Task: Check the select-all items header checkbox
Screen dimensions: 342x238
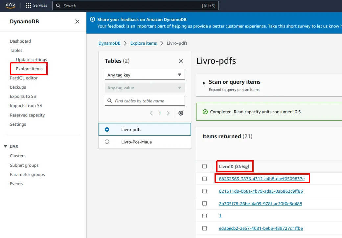Action: pyautogui.click(x=204, y=166)
